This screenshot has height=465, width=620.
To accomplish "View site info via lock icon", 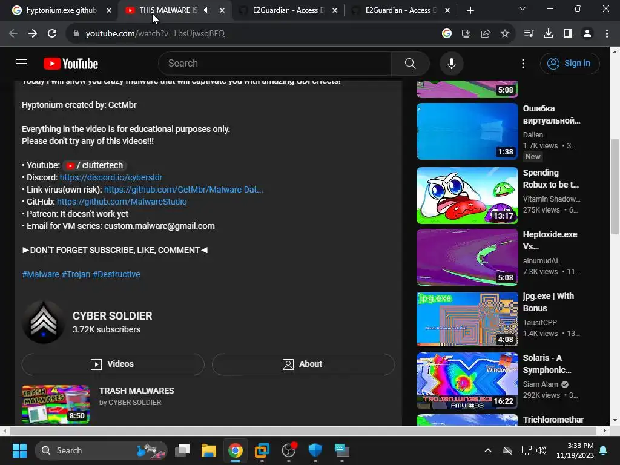I will 76,34.
